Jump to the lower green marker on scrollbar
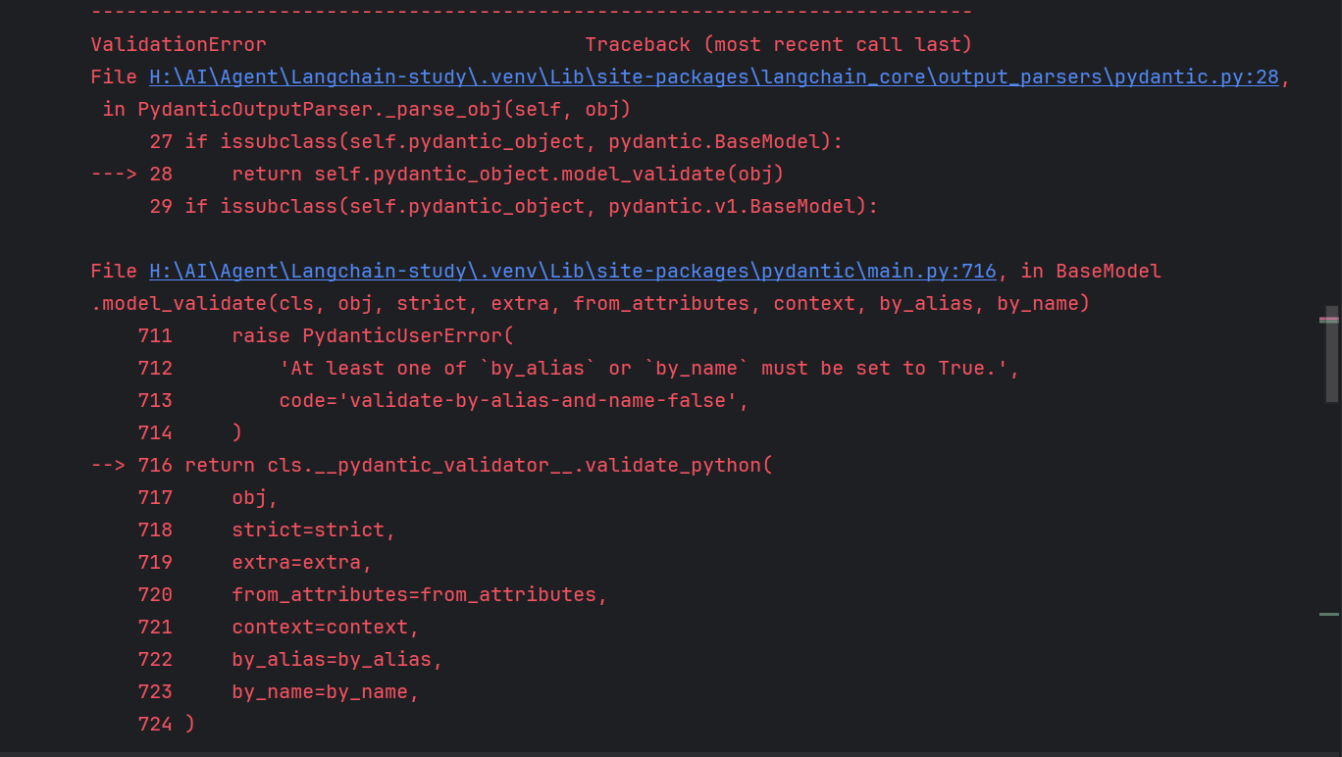Viewport: 1342px width, 757px height. click(1329, 614)
